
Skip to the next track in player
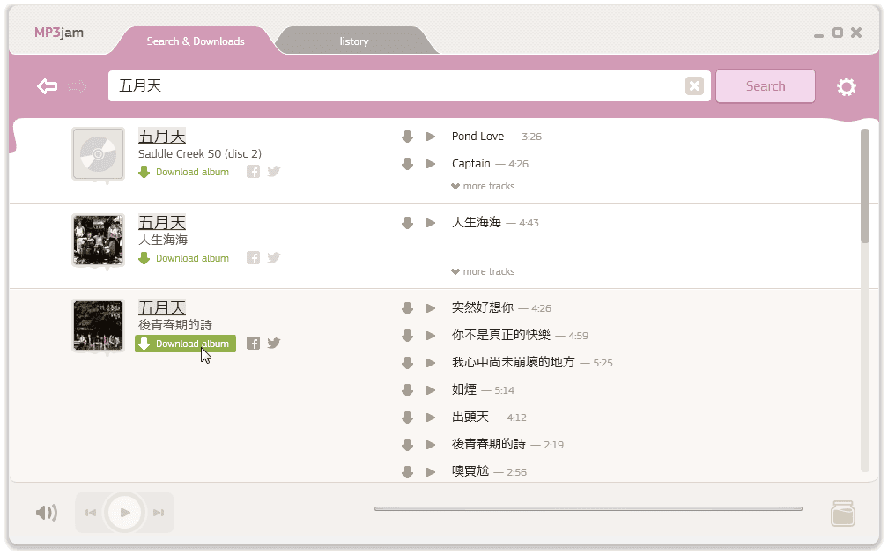[159, 513]
